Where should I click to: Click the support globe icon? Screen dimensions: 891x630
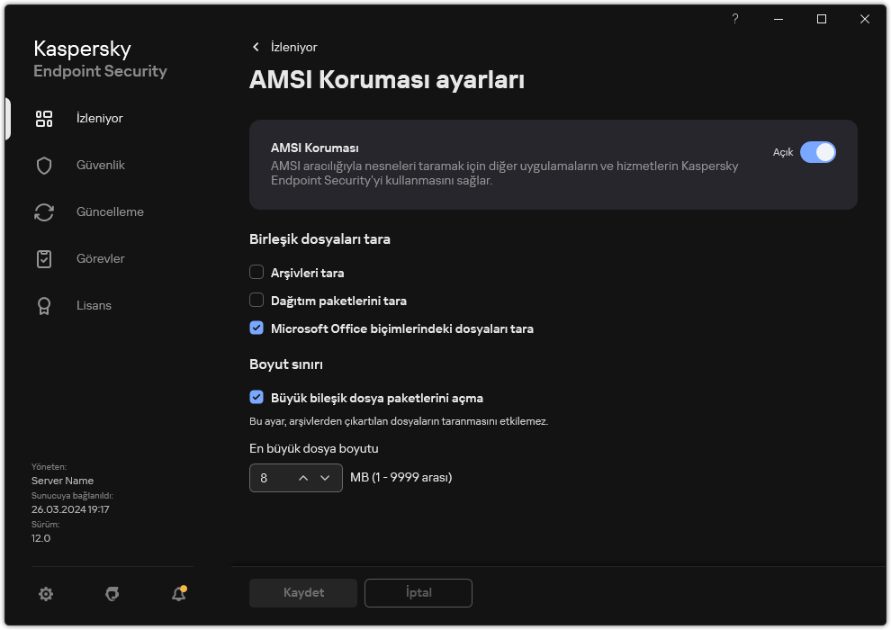pos(112,594)
